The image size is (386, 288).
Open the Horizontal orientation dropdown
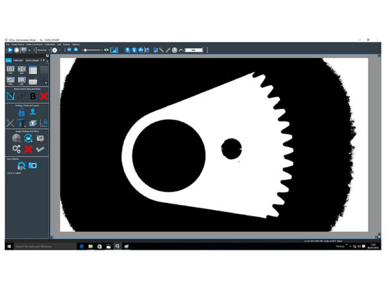point(42,50)
